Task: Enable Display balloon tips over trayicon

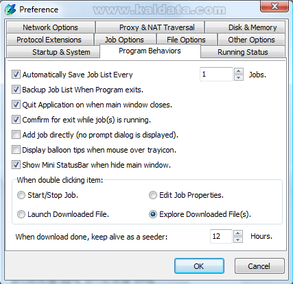Action: click(x=16, y=150)
